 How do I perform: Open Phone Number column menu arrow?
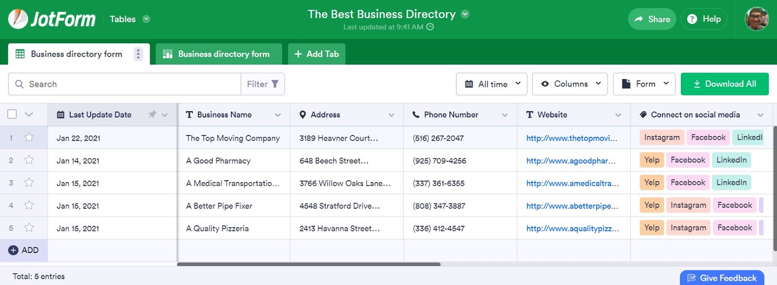[x=505, y=115]
